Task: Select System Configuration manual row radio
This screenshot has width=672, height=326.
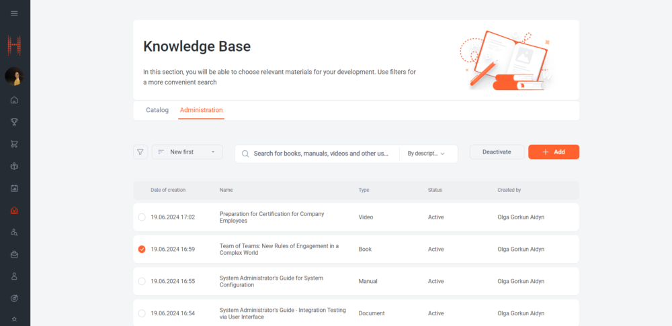Action: coord(141,282)
